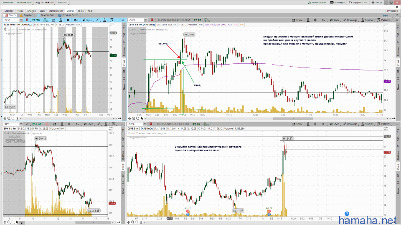Open the Style dropdown on SPY chart
401x225 pixels.
coord(88,124)
